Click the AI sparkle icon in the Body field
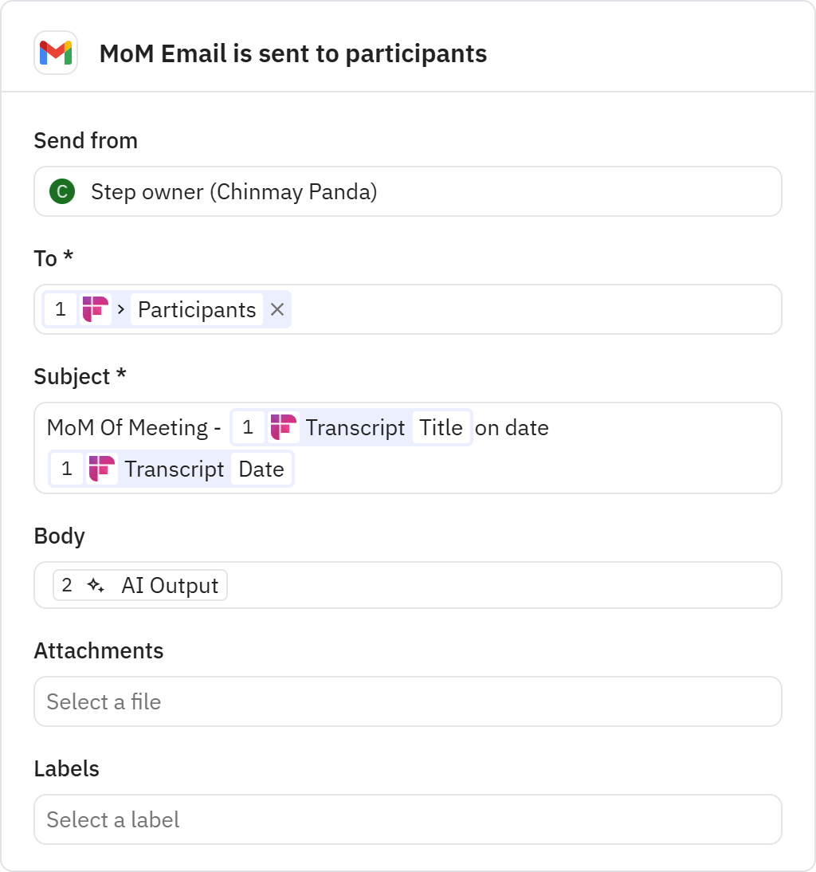This screenshot has width=816, height=872. point(96,585)
